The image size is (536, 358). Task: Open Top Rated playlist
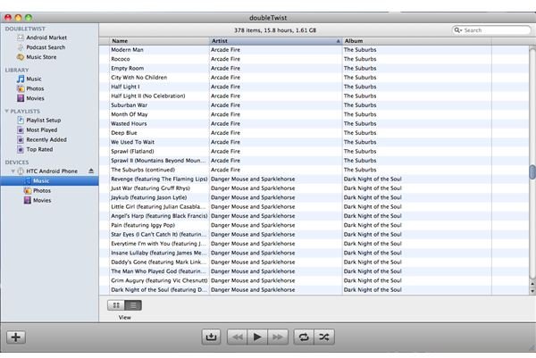tap(35, 150)
